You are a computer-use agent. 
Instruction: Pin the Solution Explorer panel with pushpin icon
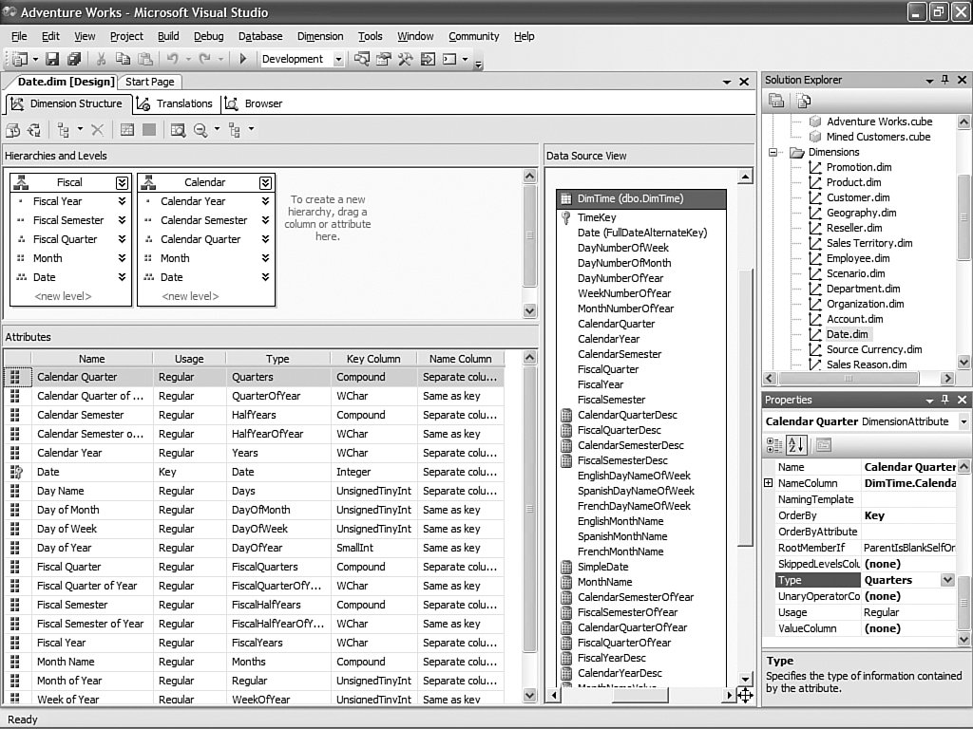click(945, 80)
